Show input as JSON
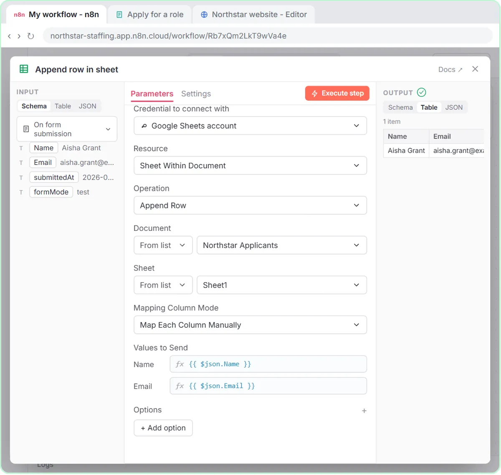501x475 pixels. pos(88,106)
